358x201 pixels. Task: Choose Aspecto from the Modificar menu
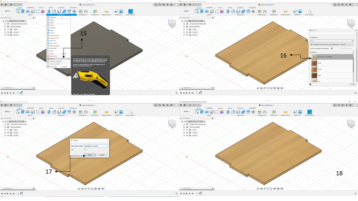[x=58, y=59]
